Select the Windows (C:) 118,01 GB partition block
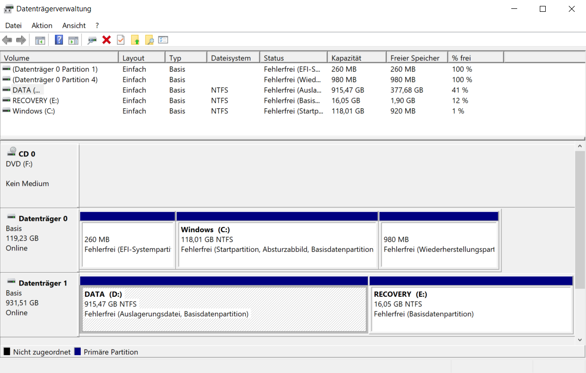 pyautogui.click(x=277, y=241)
